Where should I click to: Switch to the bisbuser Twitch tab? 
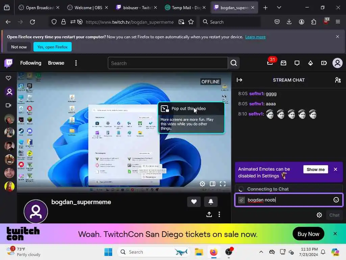point(137,8)
